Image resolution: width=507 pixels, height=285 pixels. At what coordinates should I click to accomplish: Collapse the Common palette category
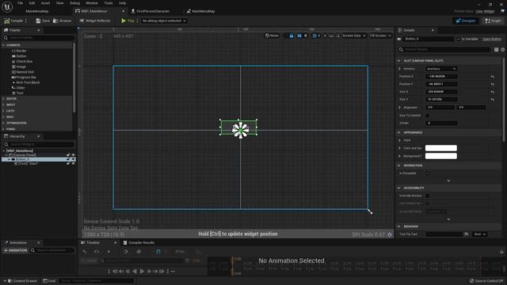coord(3,45)
